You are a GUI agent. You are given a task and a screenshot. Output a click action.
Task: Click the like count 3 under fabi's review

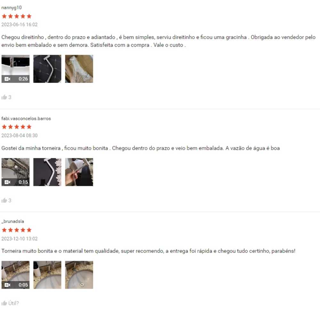point(10,200)
